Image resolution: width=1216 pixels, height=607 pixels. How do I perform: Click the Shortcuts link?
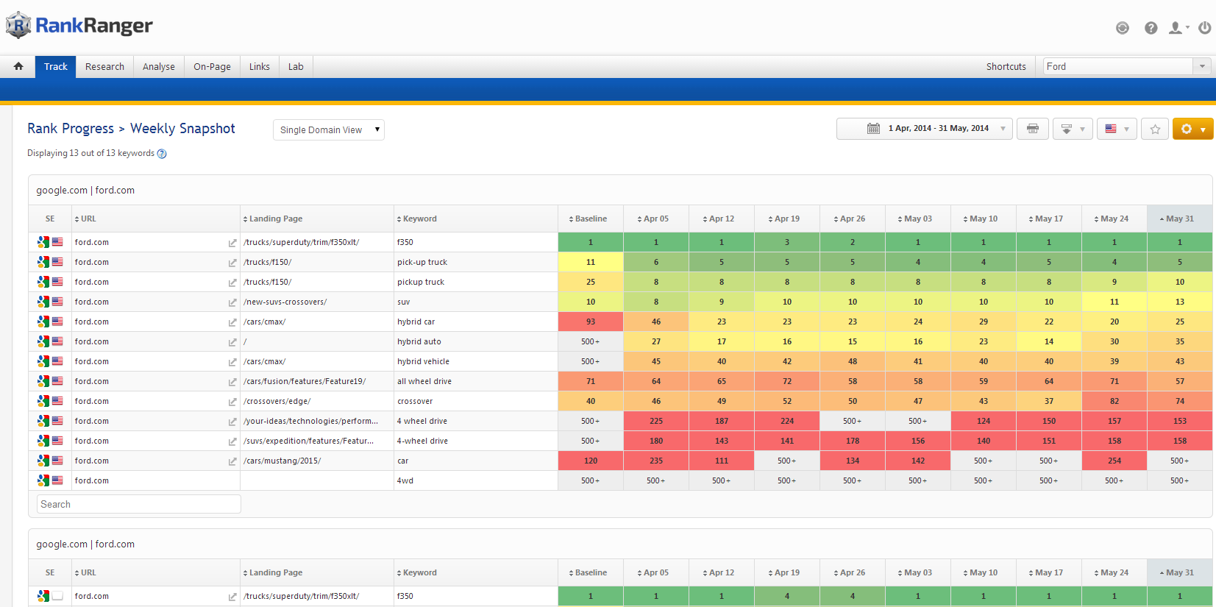click(x=1006, y=66)
